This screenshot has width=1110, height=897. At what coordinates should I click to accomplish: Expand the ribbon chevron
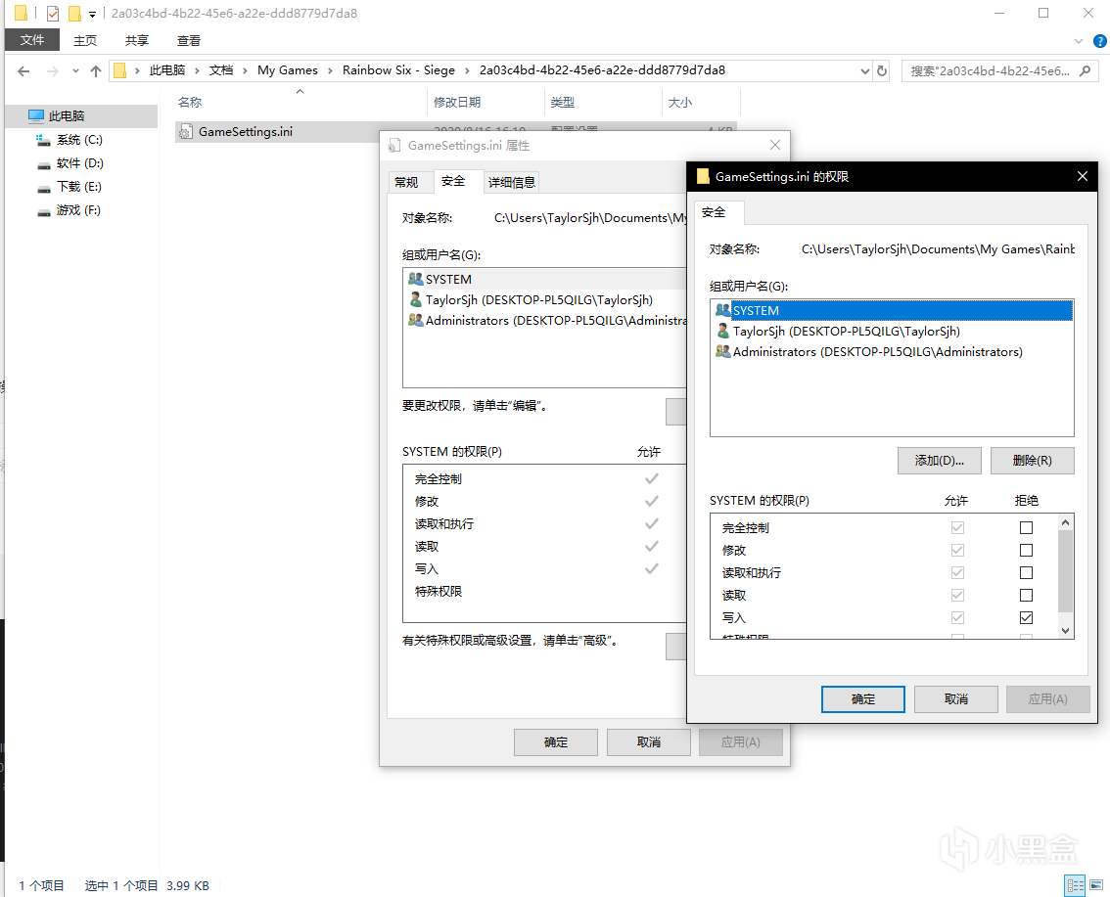(1078, 41)
